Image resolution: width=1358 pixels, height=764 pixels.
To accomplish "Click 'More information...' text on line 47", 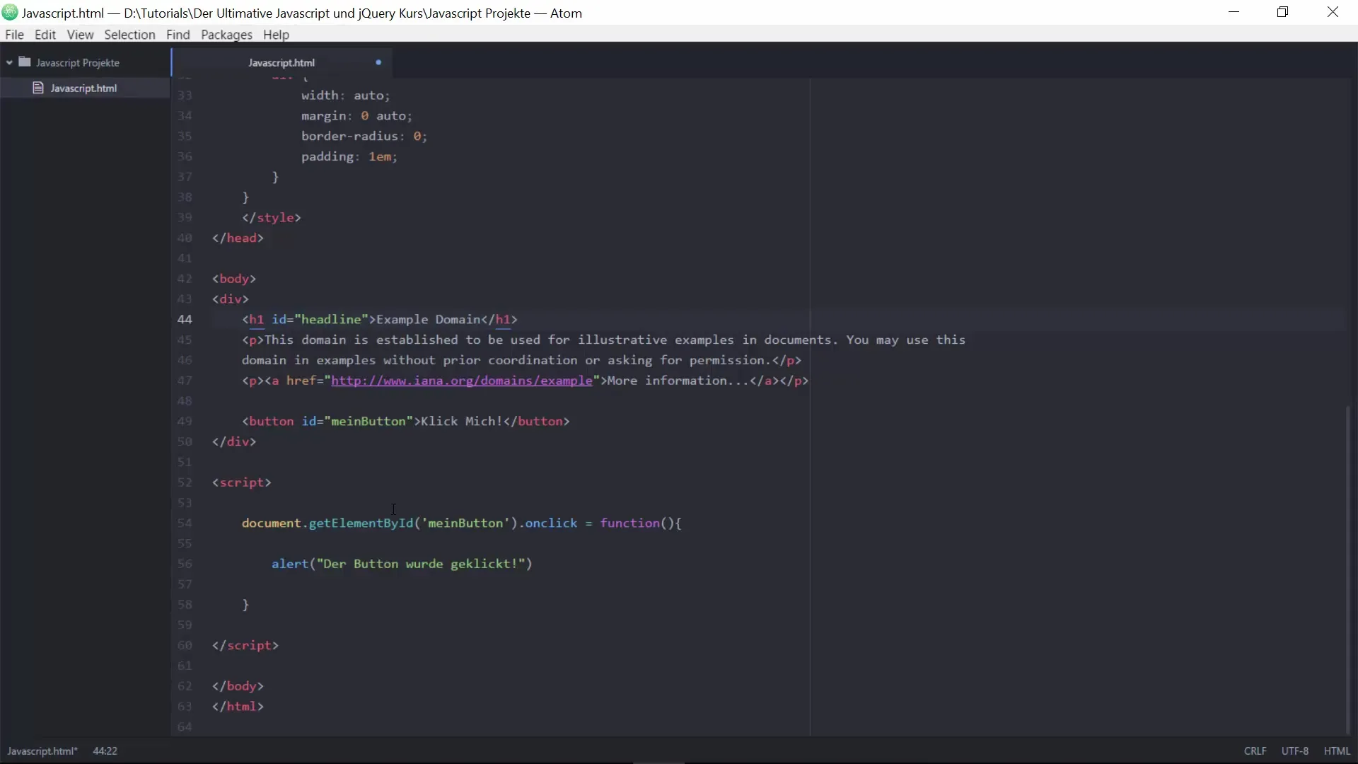I will tap(678, 381).
